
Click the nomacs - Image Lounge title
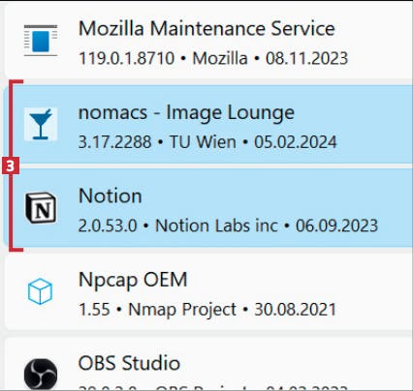pos(186,113)
